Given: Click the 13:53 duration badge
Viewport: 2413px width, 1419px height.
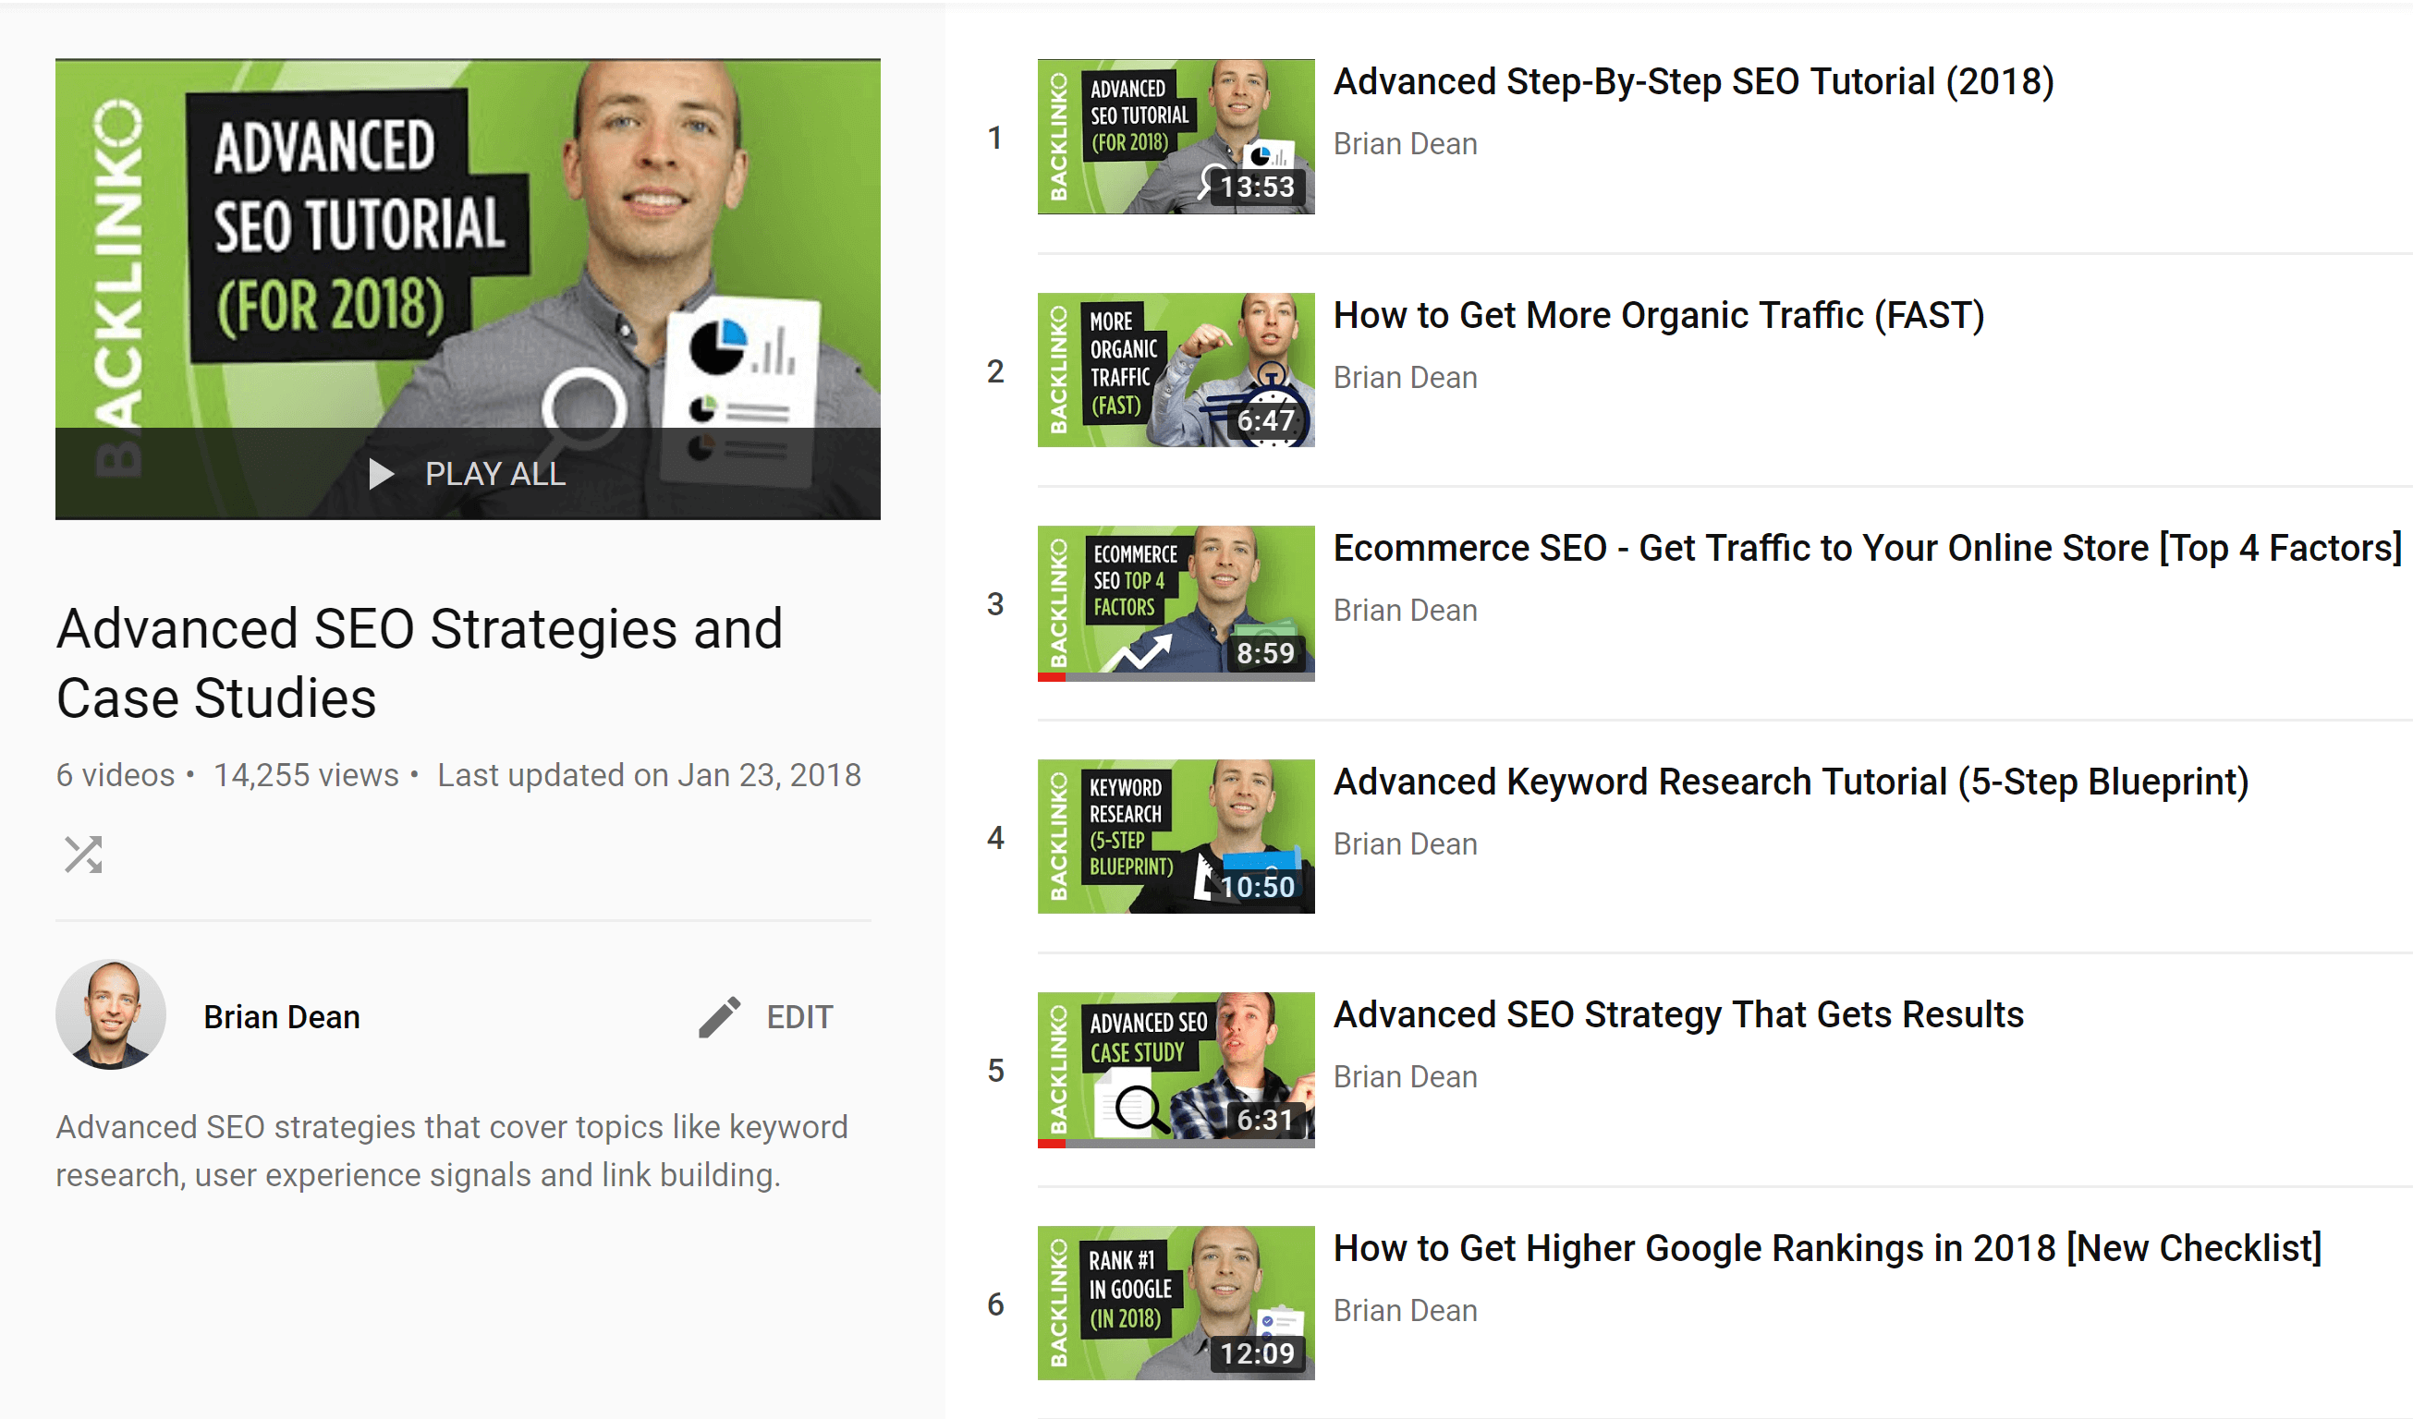Looking at the screenshot, I should [x=1257, y=187].
